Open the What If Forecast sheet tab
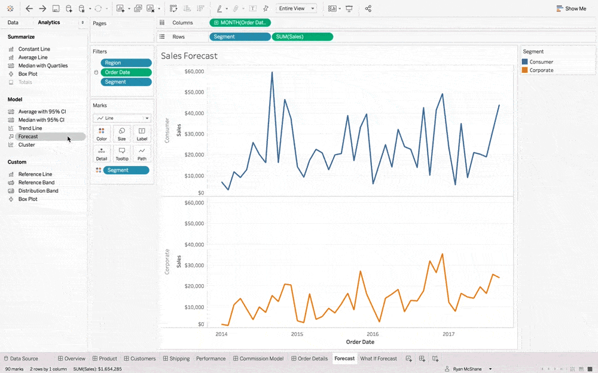The height and width of the screenshot is (373, 598). click(379, 358)
